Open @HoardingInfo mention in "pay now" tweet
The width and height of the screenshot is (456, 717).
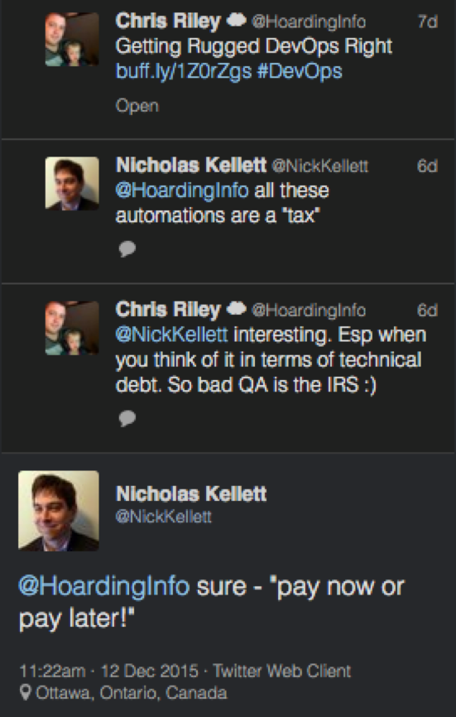103,586
